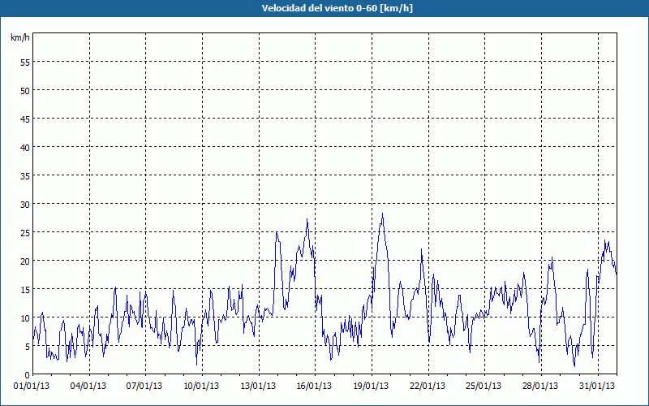Click the y-axis value 50

(x=25, y=90)
